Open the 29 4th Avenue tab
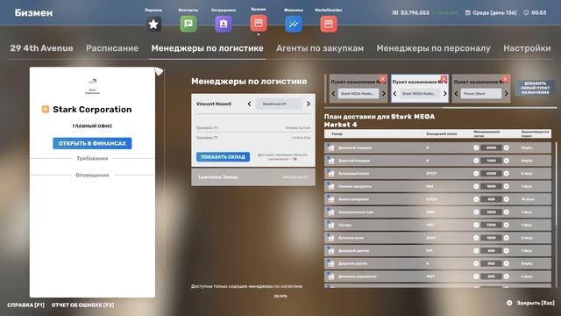This screenshot has width=561, height=316. 41,48
